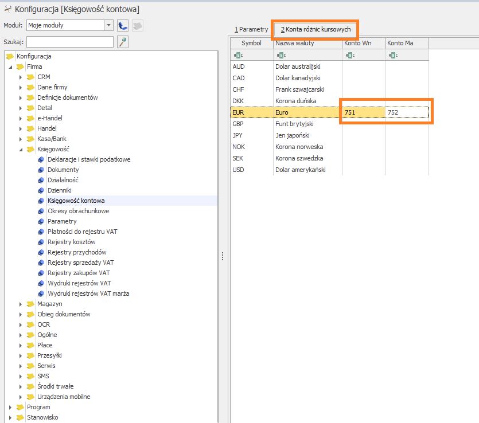
Task: Click the filter icon under Nazwa waluty column
Action: point(281,55)
